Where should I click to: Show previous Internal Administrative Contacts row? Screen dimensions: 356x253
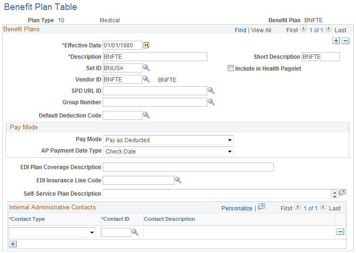297,207
